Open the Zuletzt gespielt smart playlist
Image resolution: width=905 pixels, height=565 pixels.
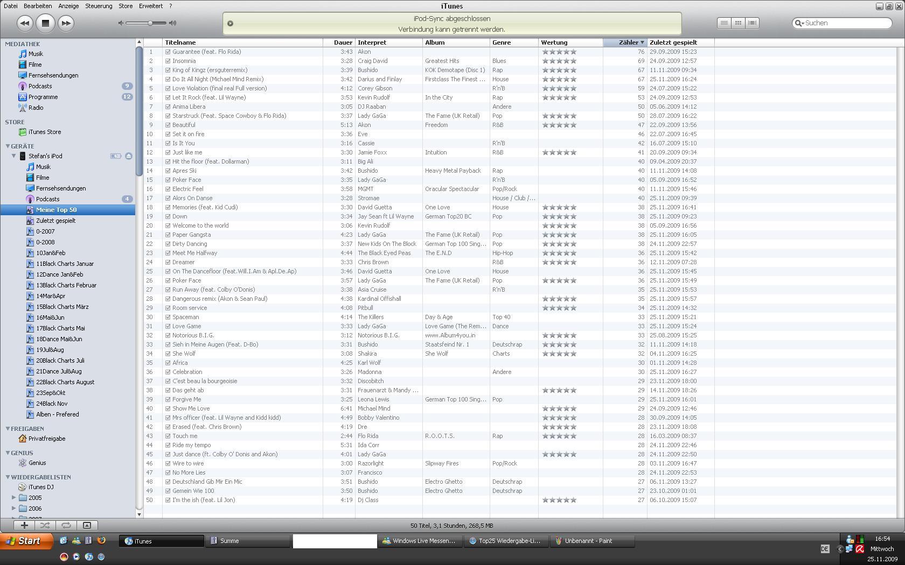(x=55, y=221)
